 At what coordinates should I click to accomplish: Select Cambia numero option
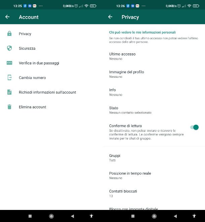point(51,77)
